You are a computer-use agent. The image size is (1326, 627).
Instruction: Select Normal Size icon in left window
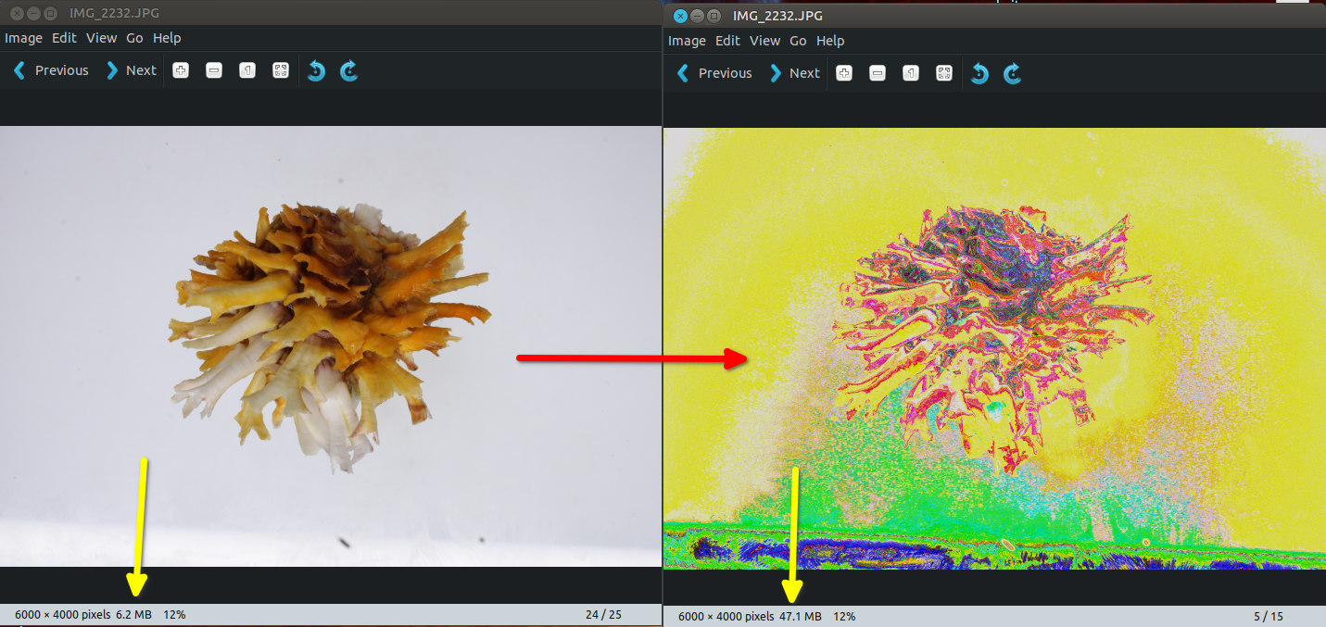(247, 70)
